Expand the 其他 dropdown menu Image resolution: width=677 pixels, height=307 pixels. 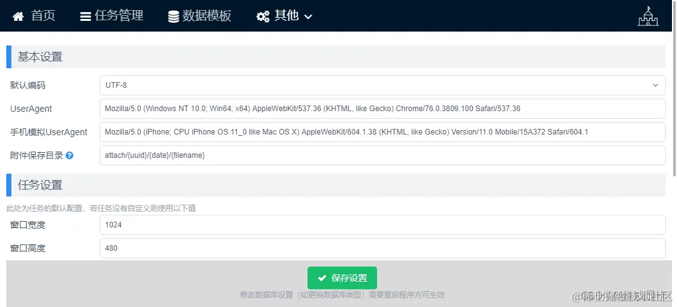click(x=284, y=16)
